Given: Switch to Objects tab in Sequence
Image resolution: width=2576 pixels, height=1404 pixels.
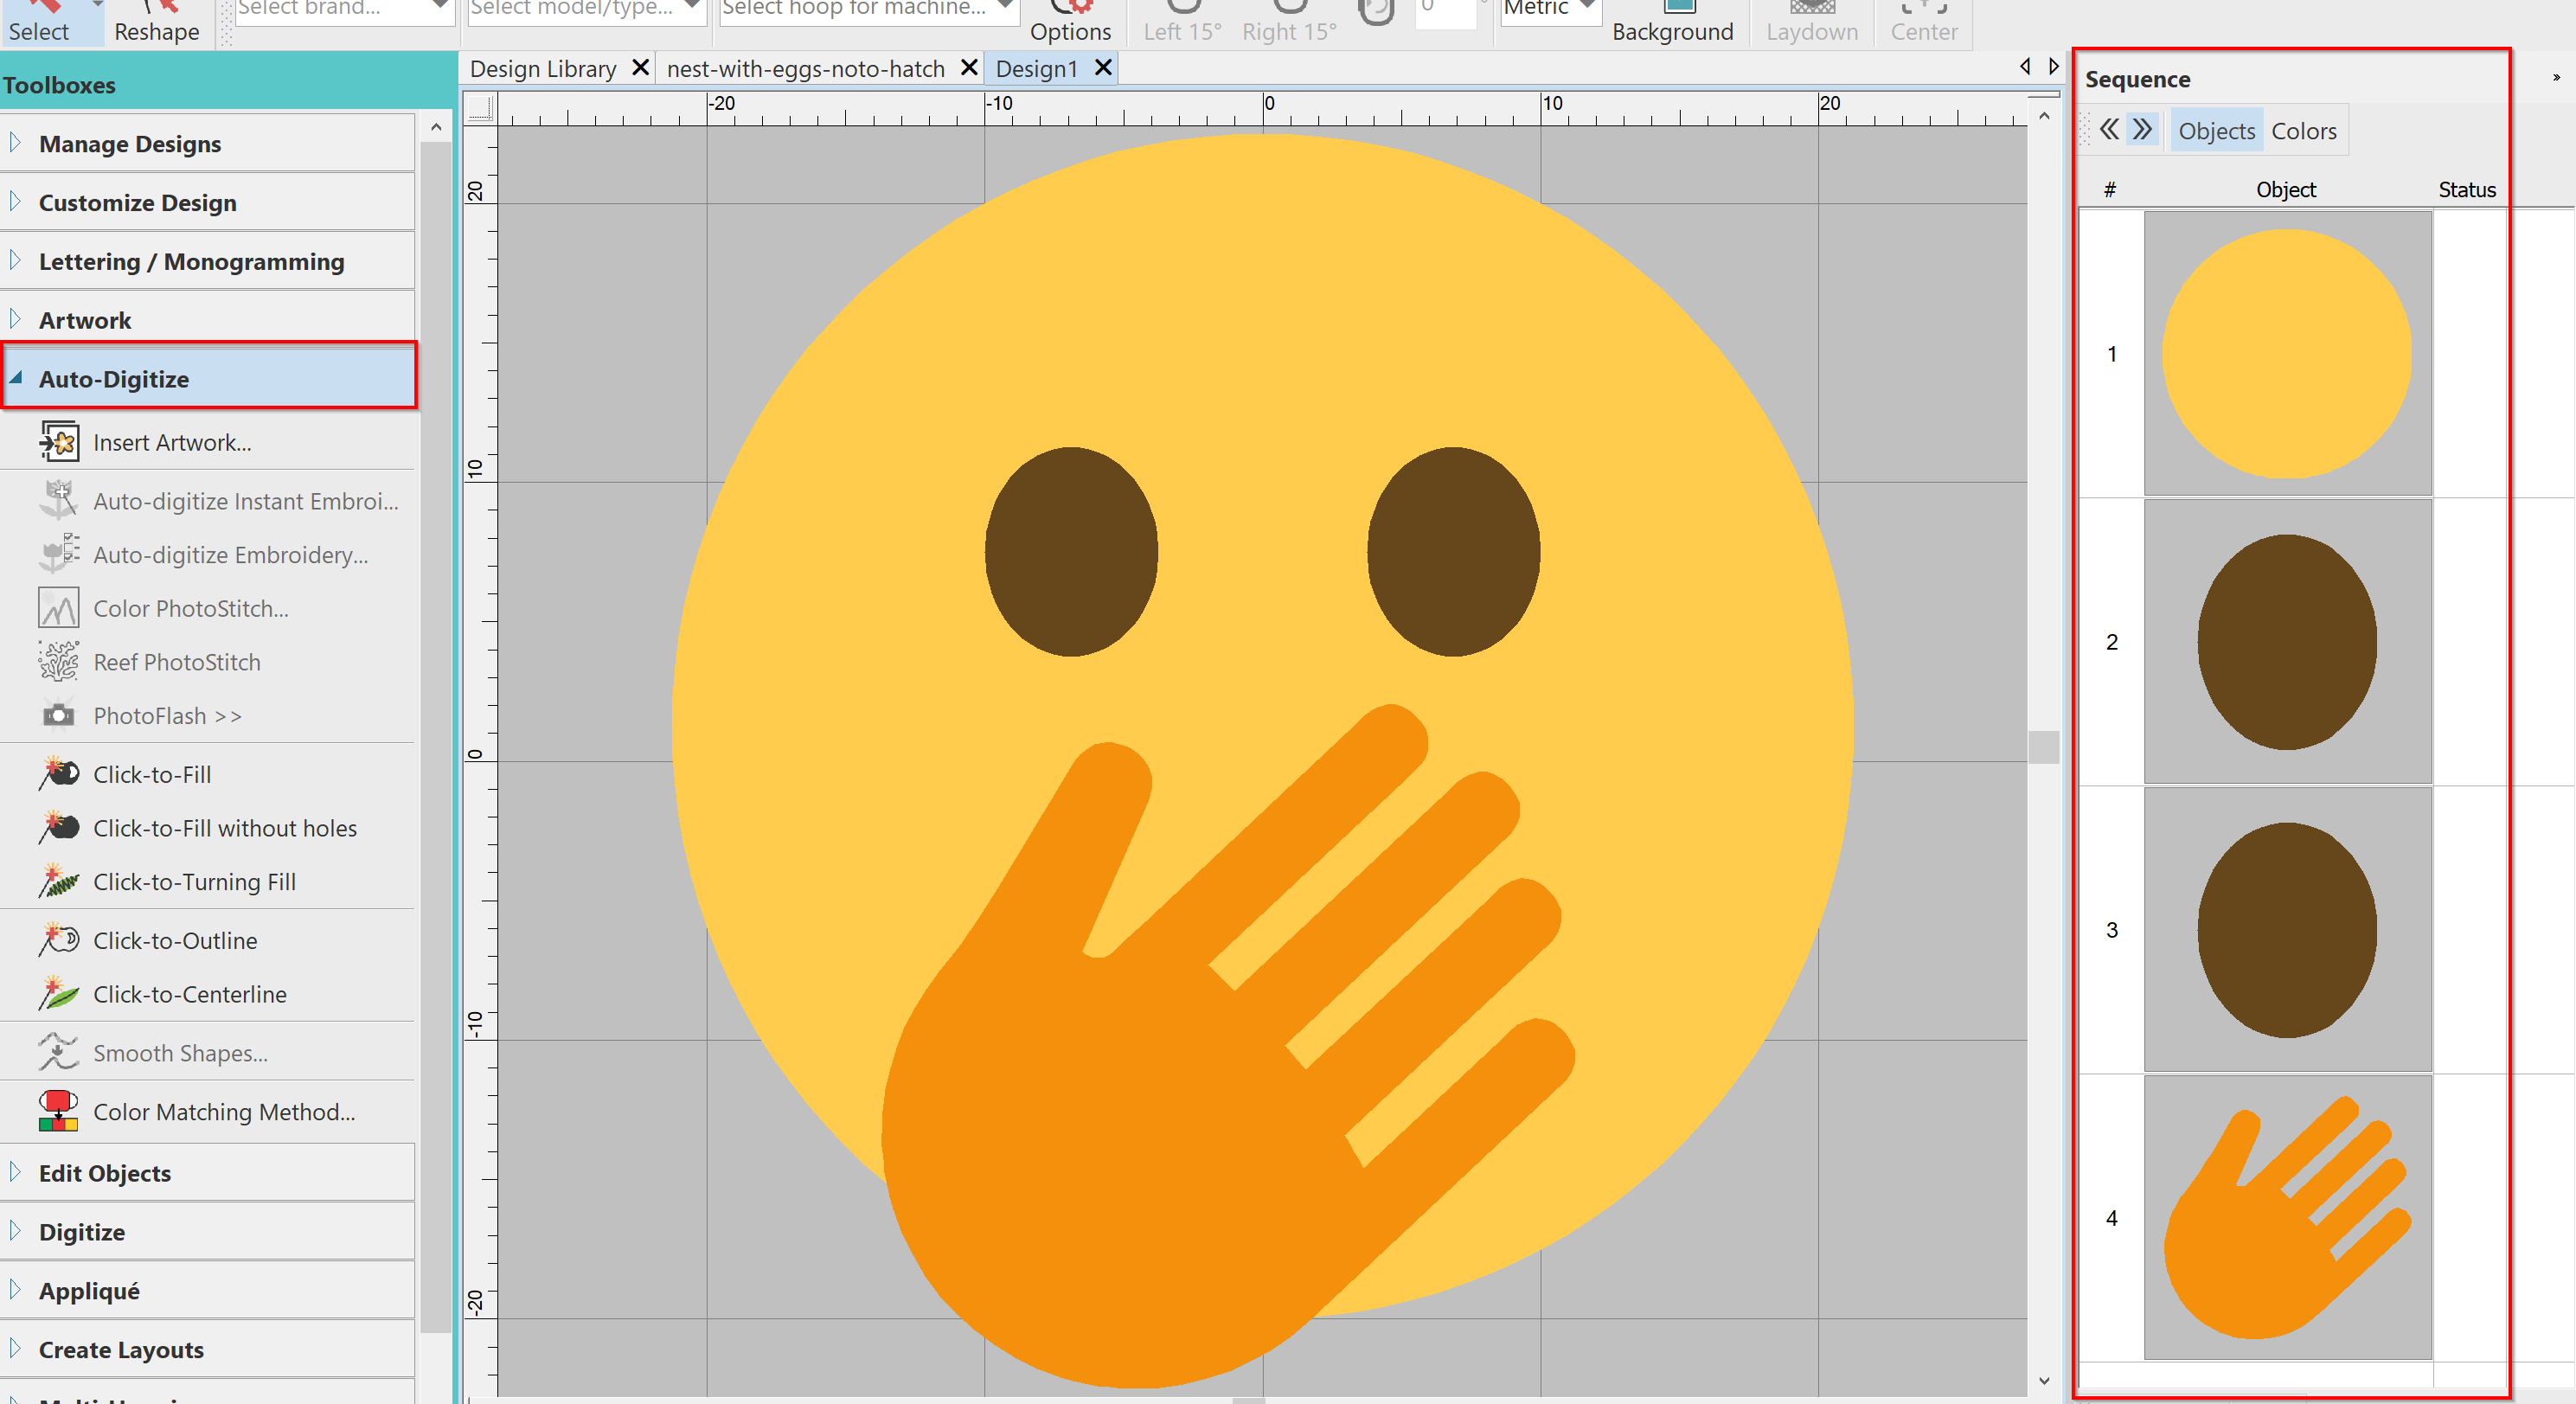Looking at the screenshot, I should [2216, 131].
